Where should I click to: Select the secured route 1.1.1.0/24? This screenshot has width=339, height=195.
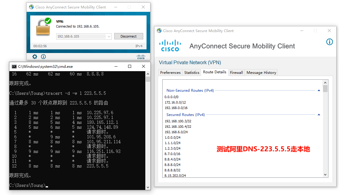pyautogui.click(x=172, y=143)
